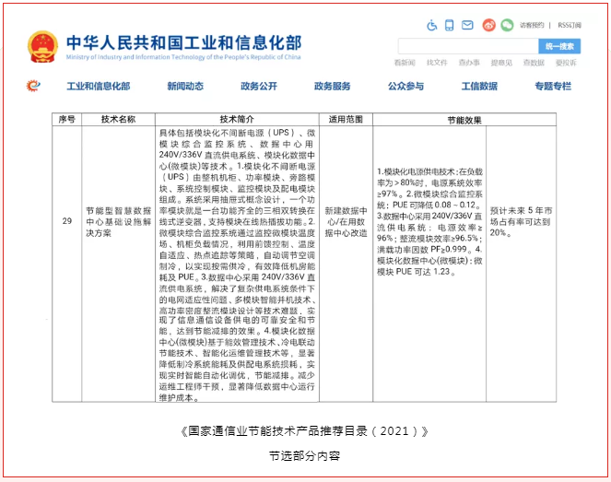The width and height of the screenshot is (611, 482).
Task: Click the technology description cell starting 具体包括模块化
Action: click(x=237, y=264)
